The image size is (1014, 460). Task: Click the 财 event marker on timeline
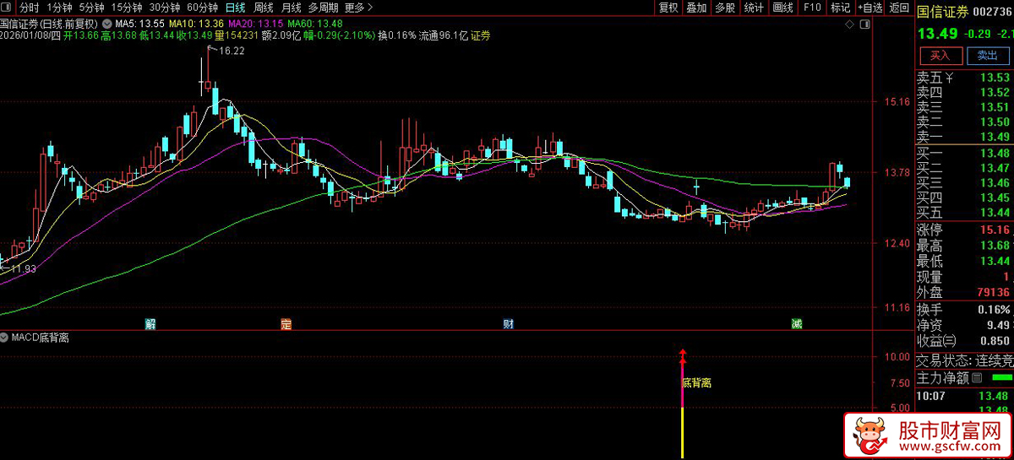point(509,324)
